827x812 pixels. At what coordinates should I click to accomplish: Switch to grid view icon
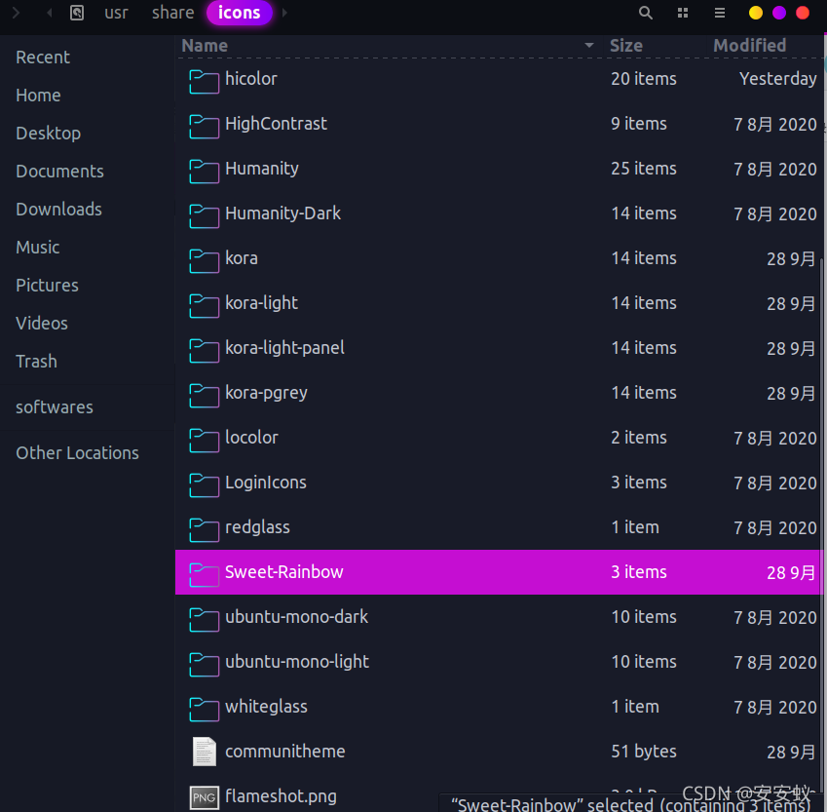(683, 13)
